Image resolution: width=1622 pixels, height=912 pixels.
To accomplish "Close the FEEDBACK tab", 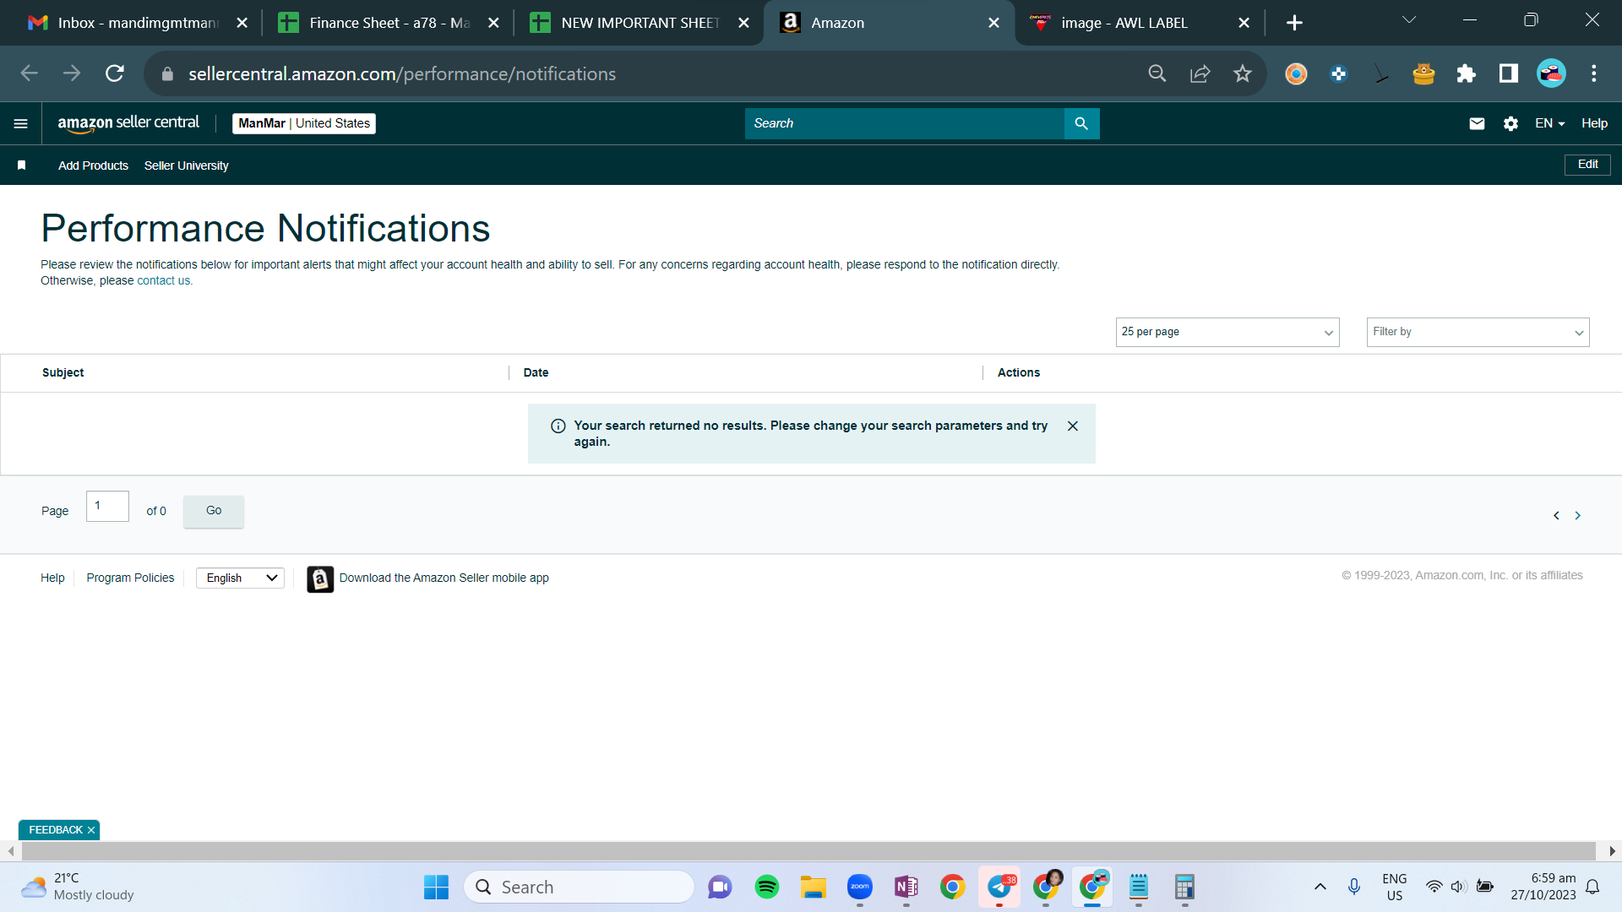I will click(x=91, y=830).
